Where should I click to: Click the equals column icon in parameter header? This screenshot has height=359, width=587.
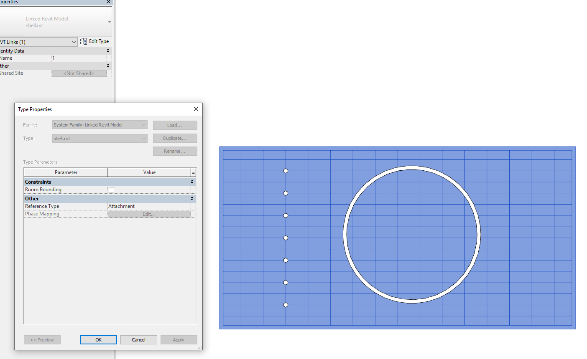point(193,172)
